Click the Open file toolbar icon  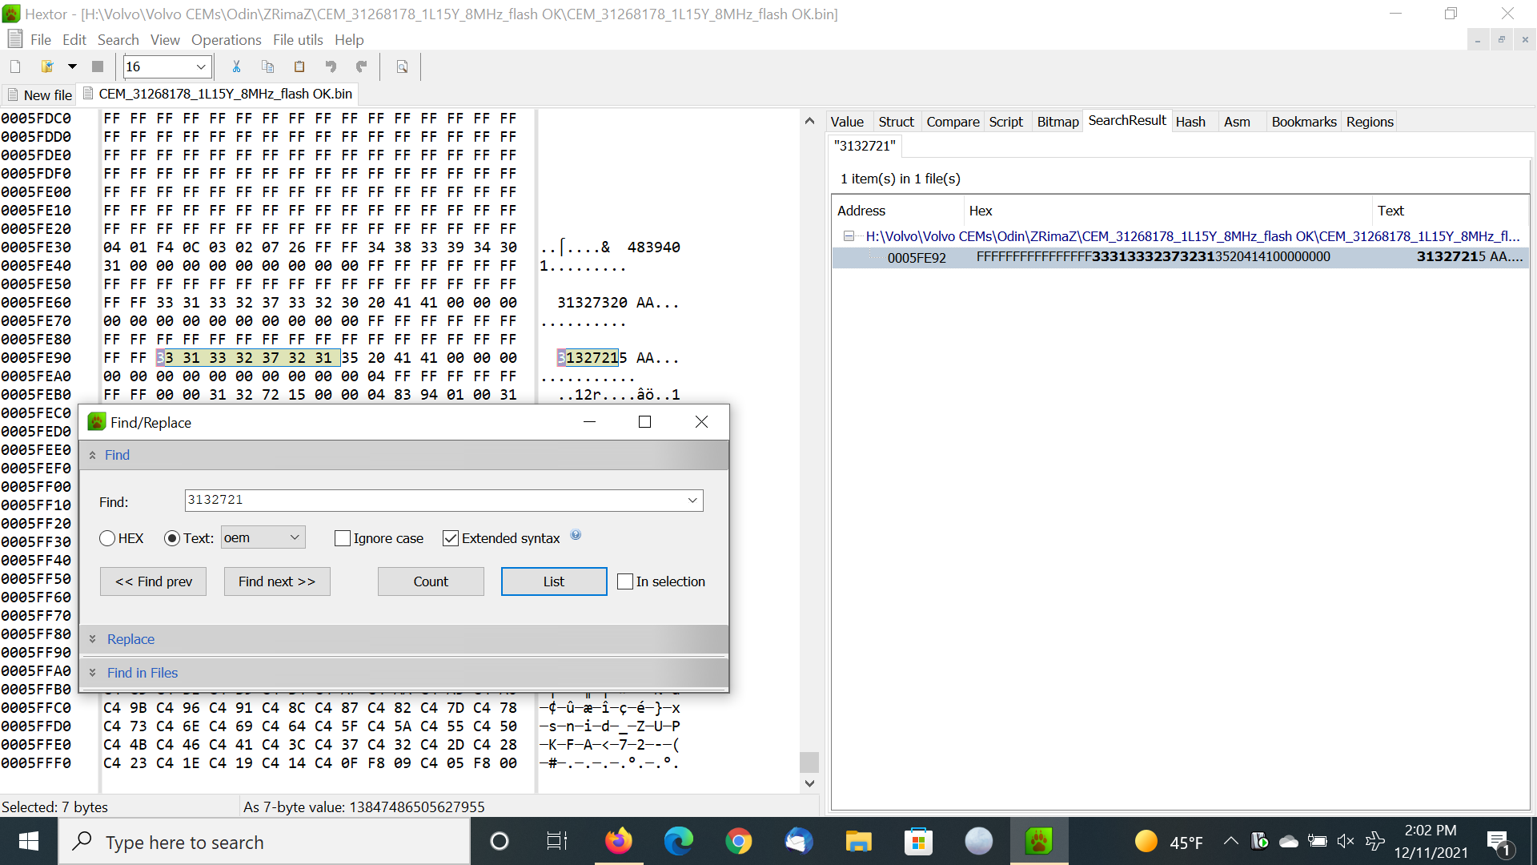[47, 66]
